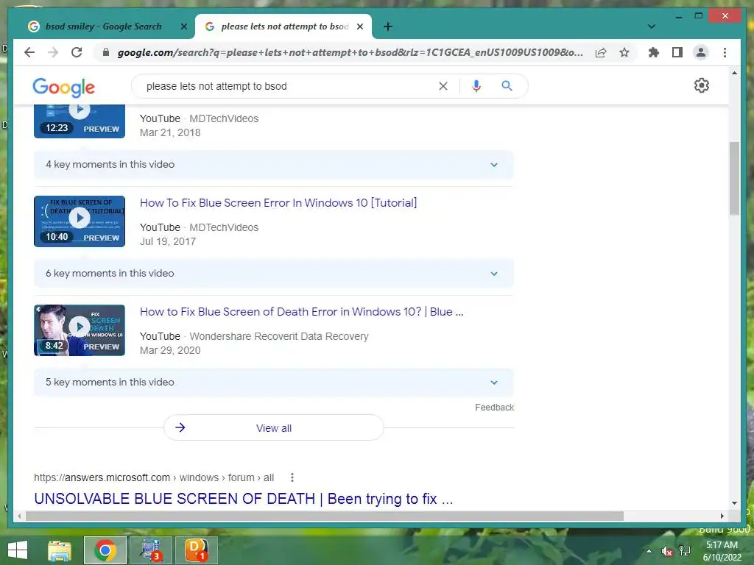Image resolution: width=754 pixels, height=565 pixels.
Task: Click the network tray icon
Action: (x=684, y=551)
